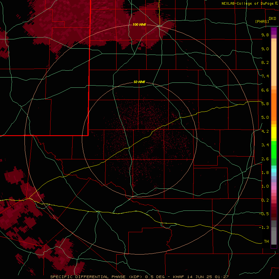Click the 9.8 value on the color scale
The image size is (279, 279).
pos(265,35)
